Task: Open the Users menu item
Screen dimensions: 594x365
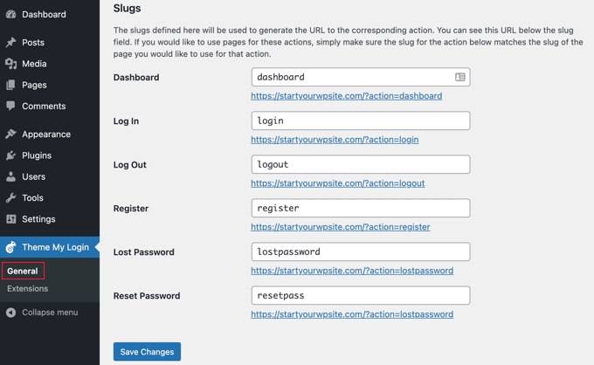Action: tap(33, 176)
